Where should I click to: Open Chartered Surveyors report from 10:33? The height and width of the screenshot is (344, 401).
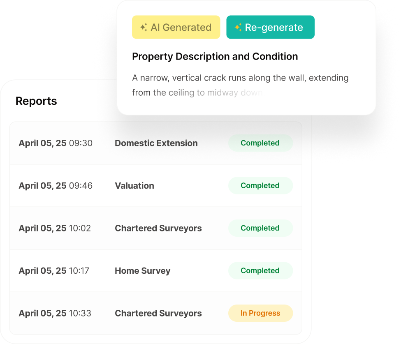tap(156, 313)
